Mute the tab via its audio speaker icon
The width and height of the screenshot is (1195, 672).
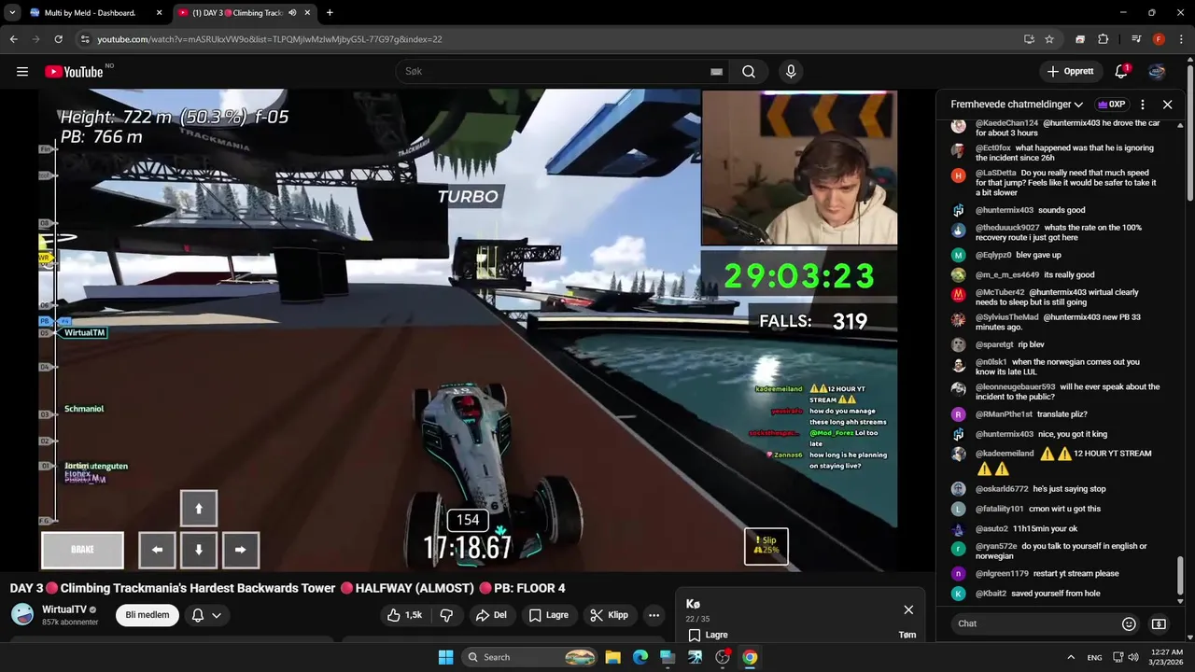292,13
